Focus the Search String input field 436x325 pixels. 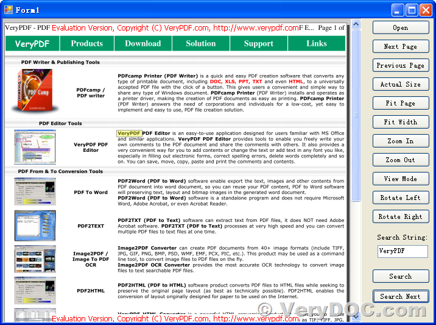coord(403,251)
